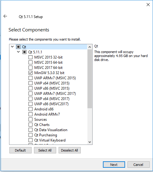Select the Qt Data Visualization label
Viewport: 153px width, 172px height.
pos(51,130)
